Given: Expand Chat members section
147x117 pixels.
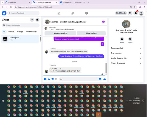Looking at the screenshot, I should tap(126, 53).
